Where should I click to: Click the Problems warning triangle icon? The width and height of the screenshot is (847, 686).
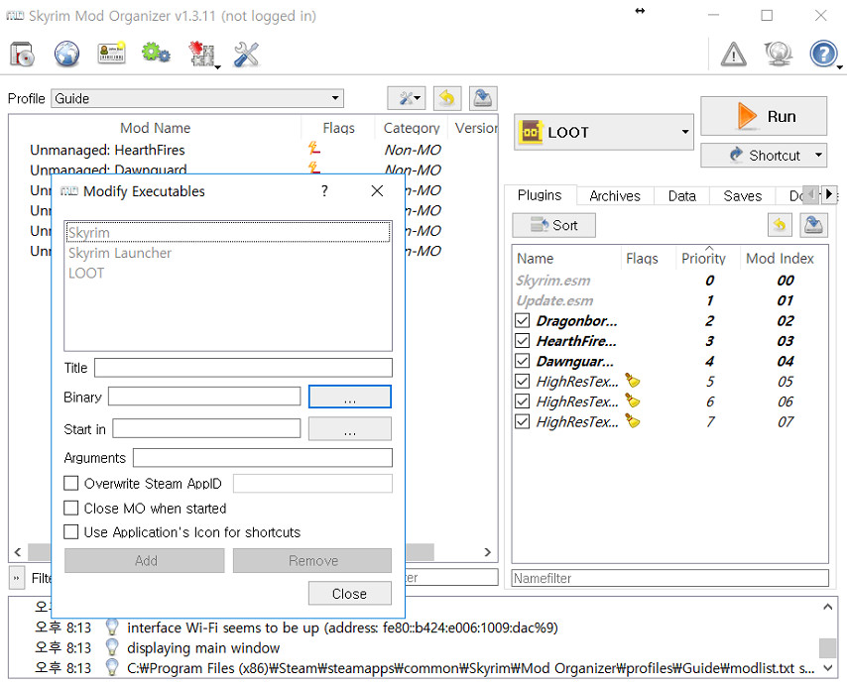click(x=734, y=54)
